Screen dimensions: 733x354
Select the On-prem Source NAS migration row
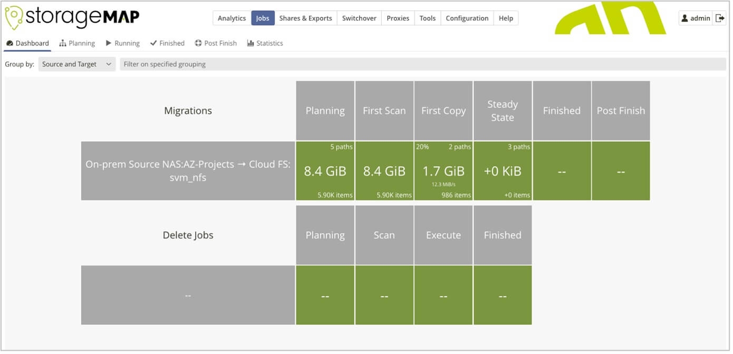tap(188, 170)
